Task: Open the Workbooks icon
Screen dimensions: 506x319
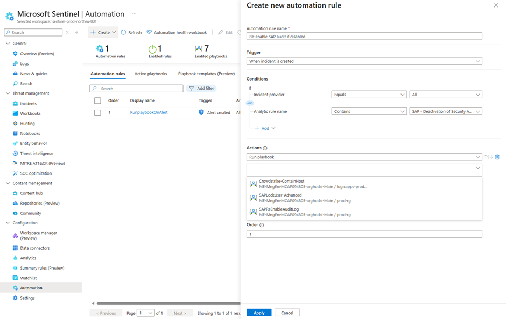Action: (x=15, y=114)
